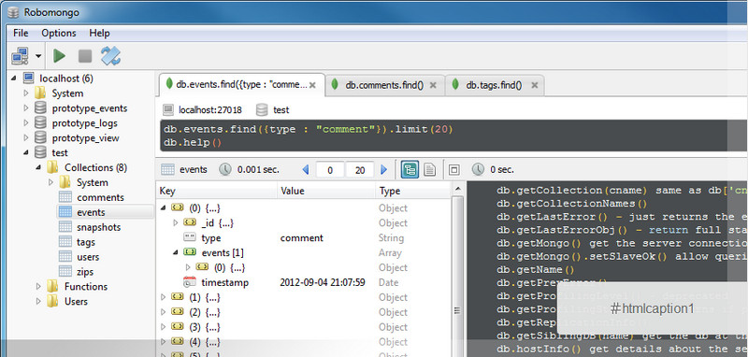Click the localhost computer icon in tree
This screenshot has width=748, height=357.
29,79
